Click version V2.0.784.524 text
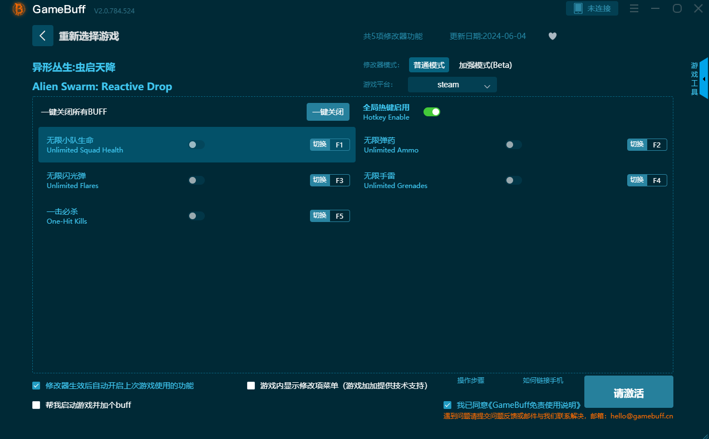 114,11
